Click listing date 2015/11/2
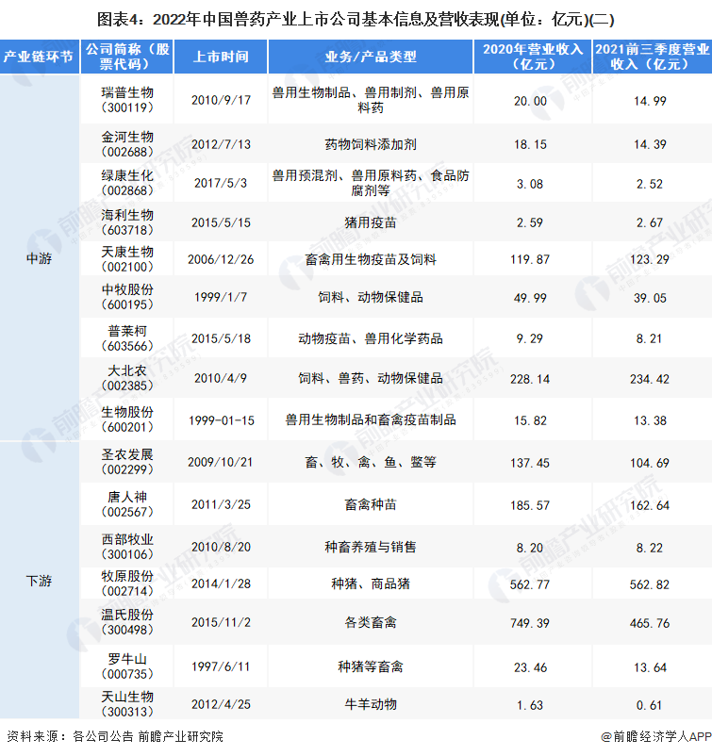Screen dimensions: 712x756 (x=221, y=622)
